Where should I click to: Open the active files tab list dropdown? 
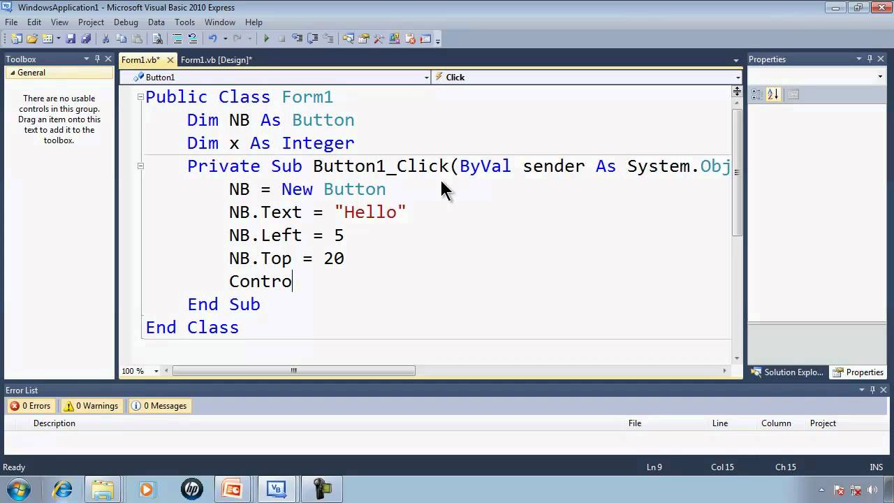(x=735, y=60)
